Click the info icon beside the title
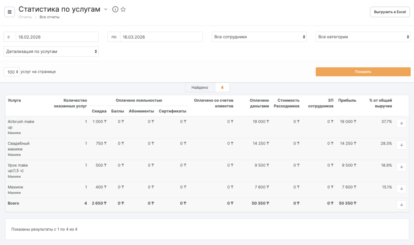The image size is (414, 245). pyautogui.click(x=115, y=10)
